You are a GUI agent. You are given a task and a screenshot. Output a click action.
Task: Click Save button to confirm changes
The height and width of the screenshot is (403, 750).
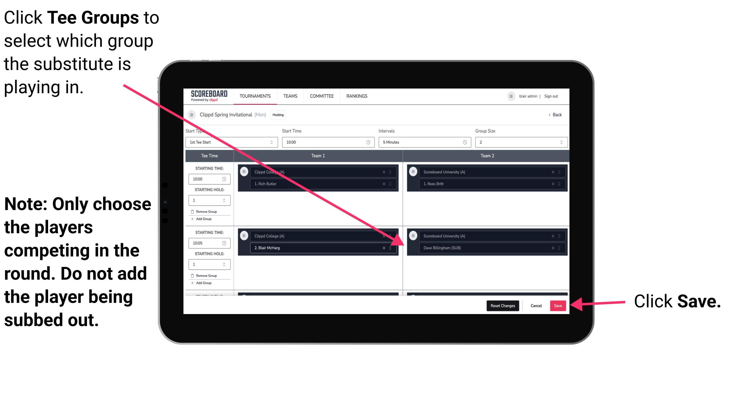[558, 306]
